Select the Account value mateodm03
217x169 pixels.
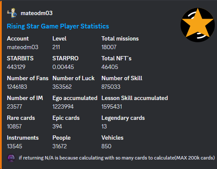[x=23, y=47]
